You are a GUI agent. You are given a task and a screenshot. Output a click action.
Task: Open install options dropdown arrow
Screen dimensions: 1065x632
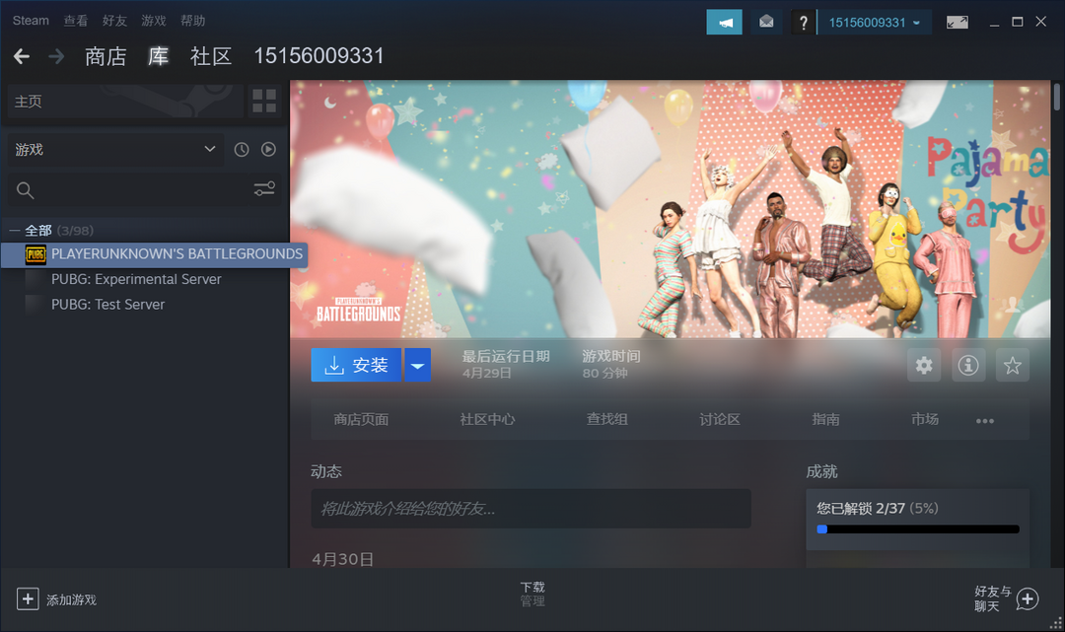coord(418,365)
